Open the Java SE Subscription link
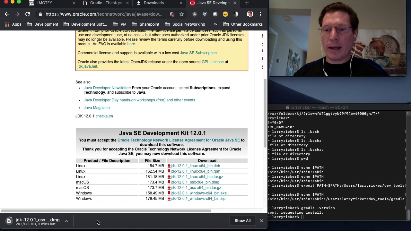 [198, 53]
